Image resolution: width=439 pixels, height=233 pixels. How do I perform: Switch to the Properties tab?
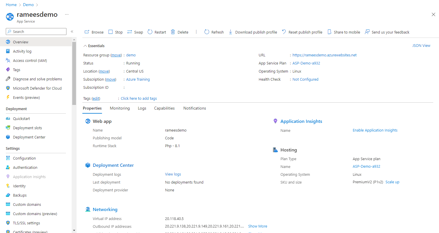[x=92, y=108]
